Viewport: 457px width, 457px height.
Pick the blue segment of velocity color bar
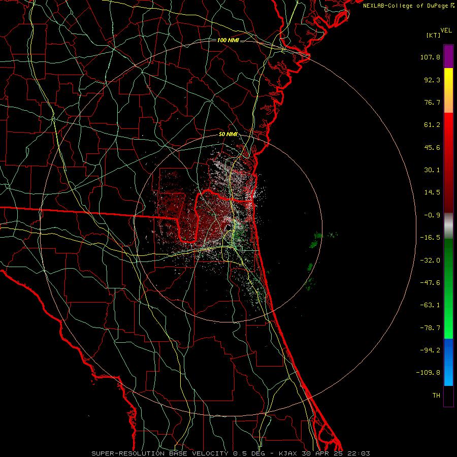(x=448, y=362)
